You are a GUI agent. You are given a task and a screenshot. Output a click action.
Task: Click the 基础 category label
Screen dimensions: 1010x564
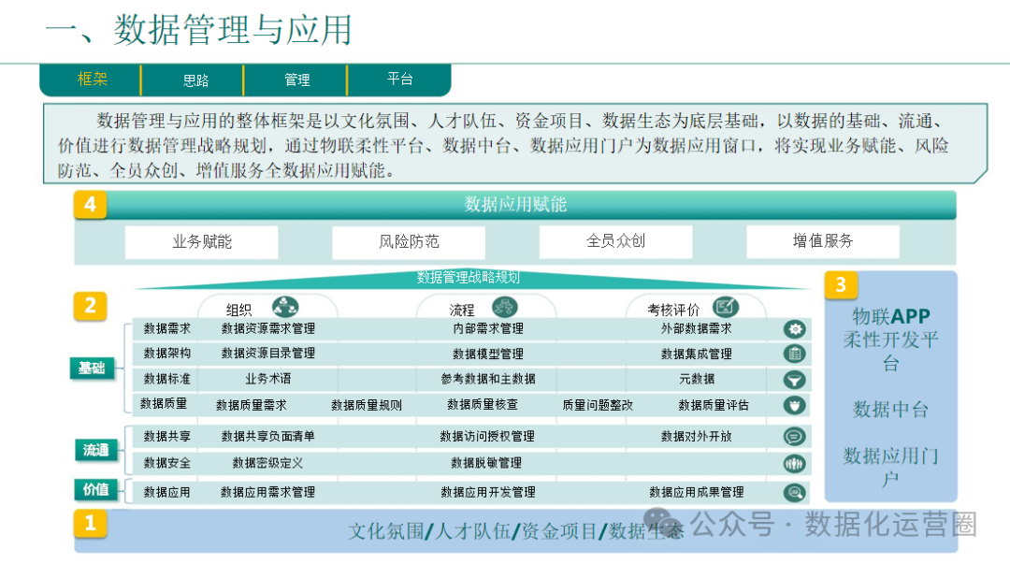pyautogui.click(x=92, y=369)
